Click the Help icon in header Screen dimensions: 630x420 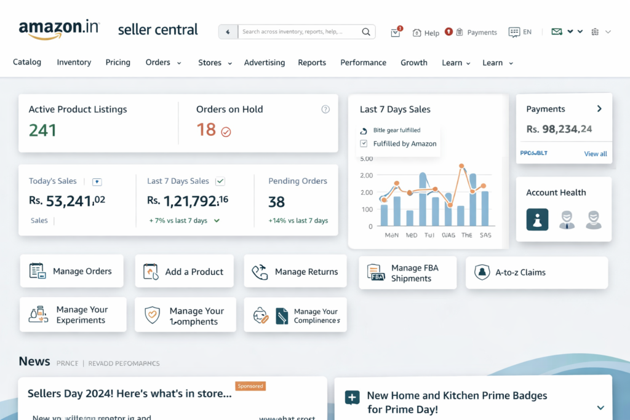click(417, 33)
